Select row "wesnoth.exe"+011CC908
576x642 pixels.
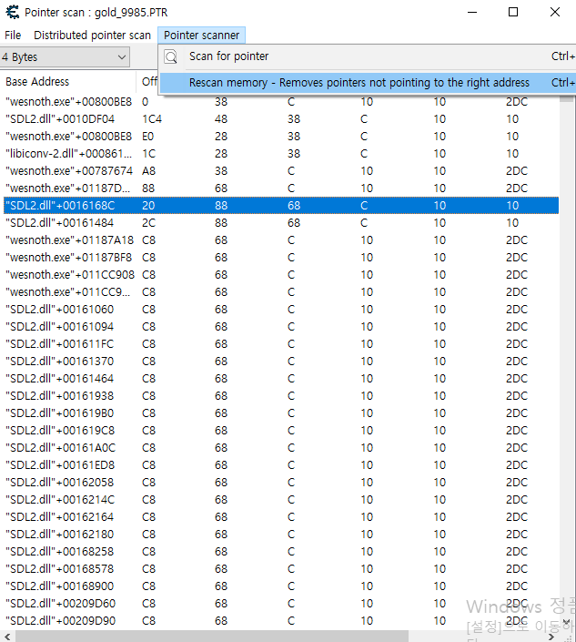(281, 275)
